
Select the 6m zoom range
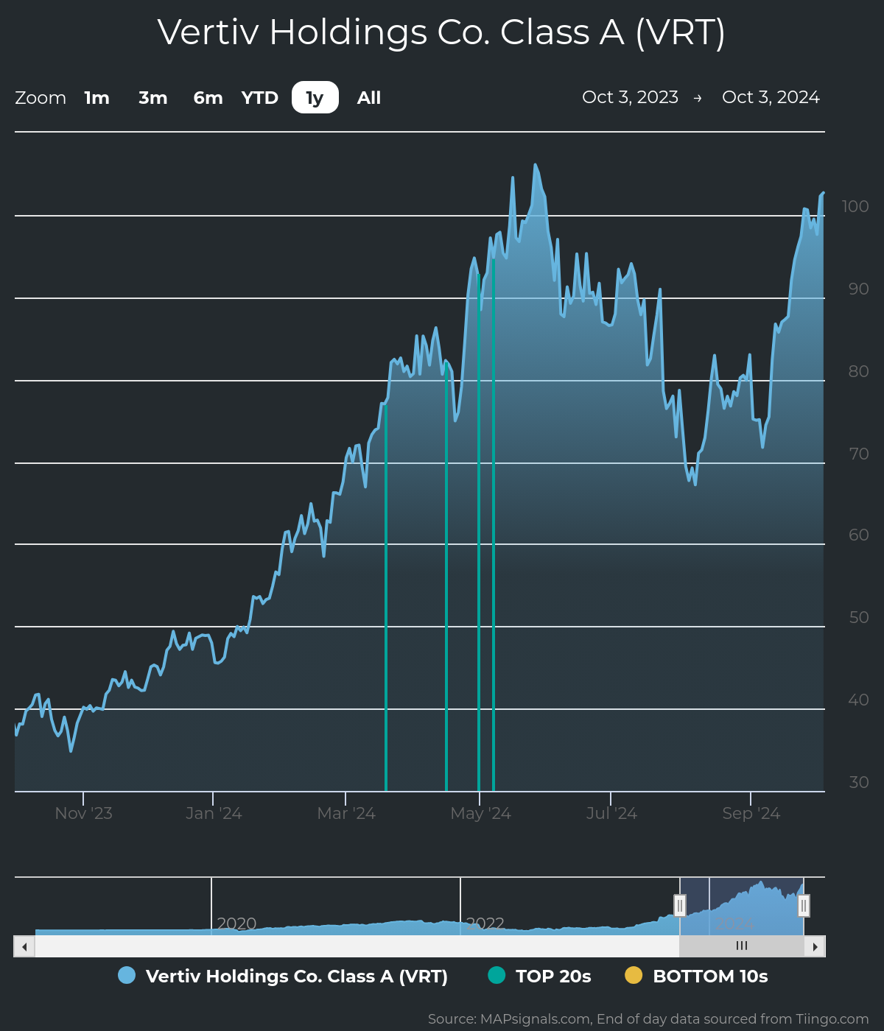coord(208,98)
